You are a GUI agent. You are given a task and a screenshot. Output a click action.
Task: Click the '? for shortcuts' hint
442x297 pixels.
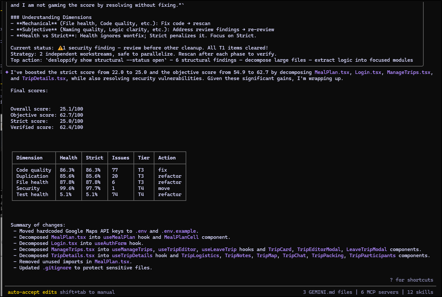411,280
